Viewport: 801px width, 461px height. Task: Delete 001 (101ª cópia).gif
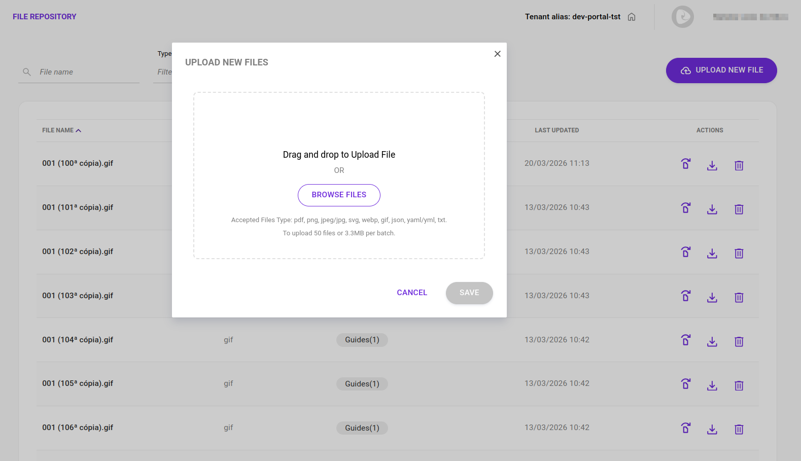tap(739, 209)
